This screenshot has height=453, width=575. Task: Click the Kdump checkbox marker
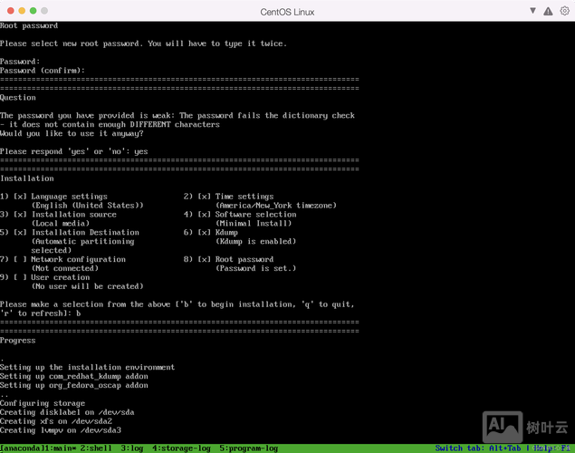click(205, 232)
